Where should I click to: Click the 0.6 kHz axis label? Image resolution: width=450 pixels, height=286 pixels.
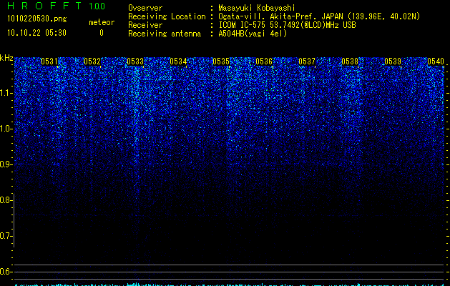point(6,272)
